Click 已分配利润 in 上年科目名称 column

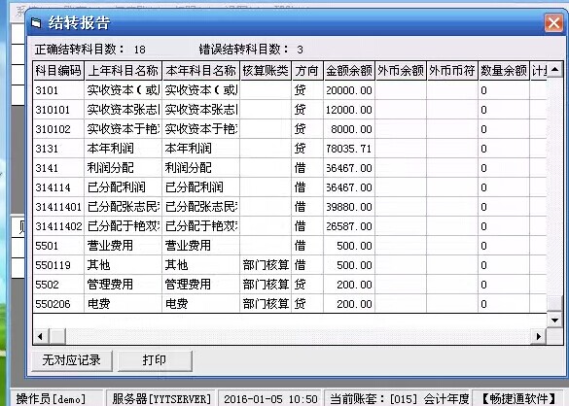point(123,187)
